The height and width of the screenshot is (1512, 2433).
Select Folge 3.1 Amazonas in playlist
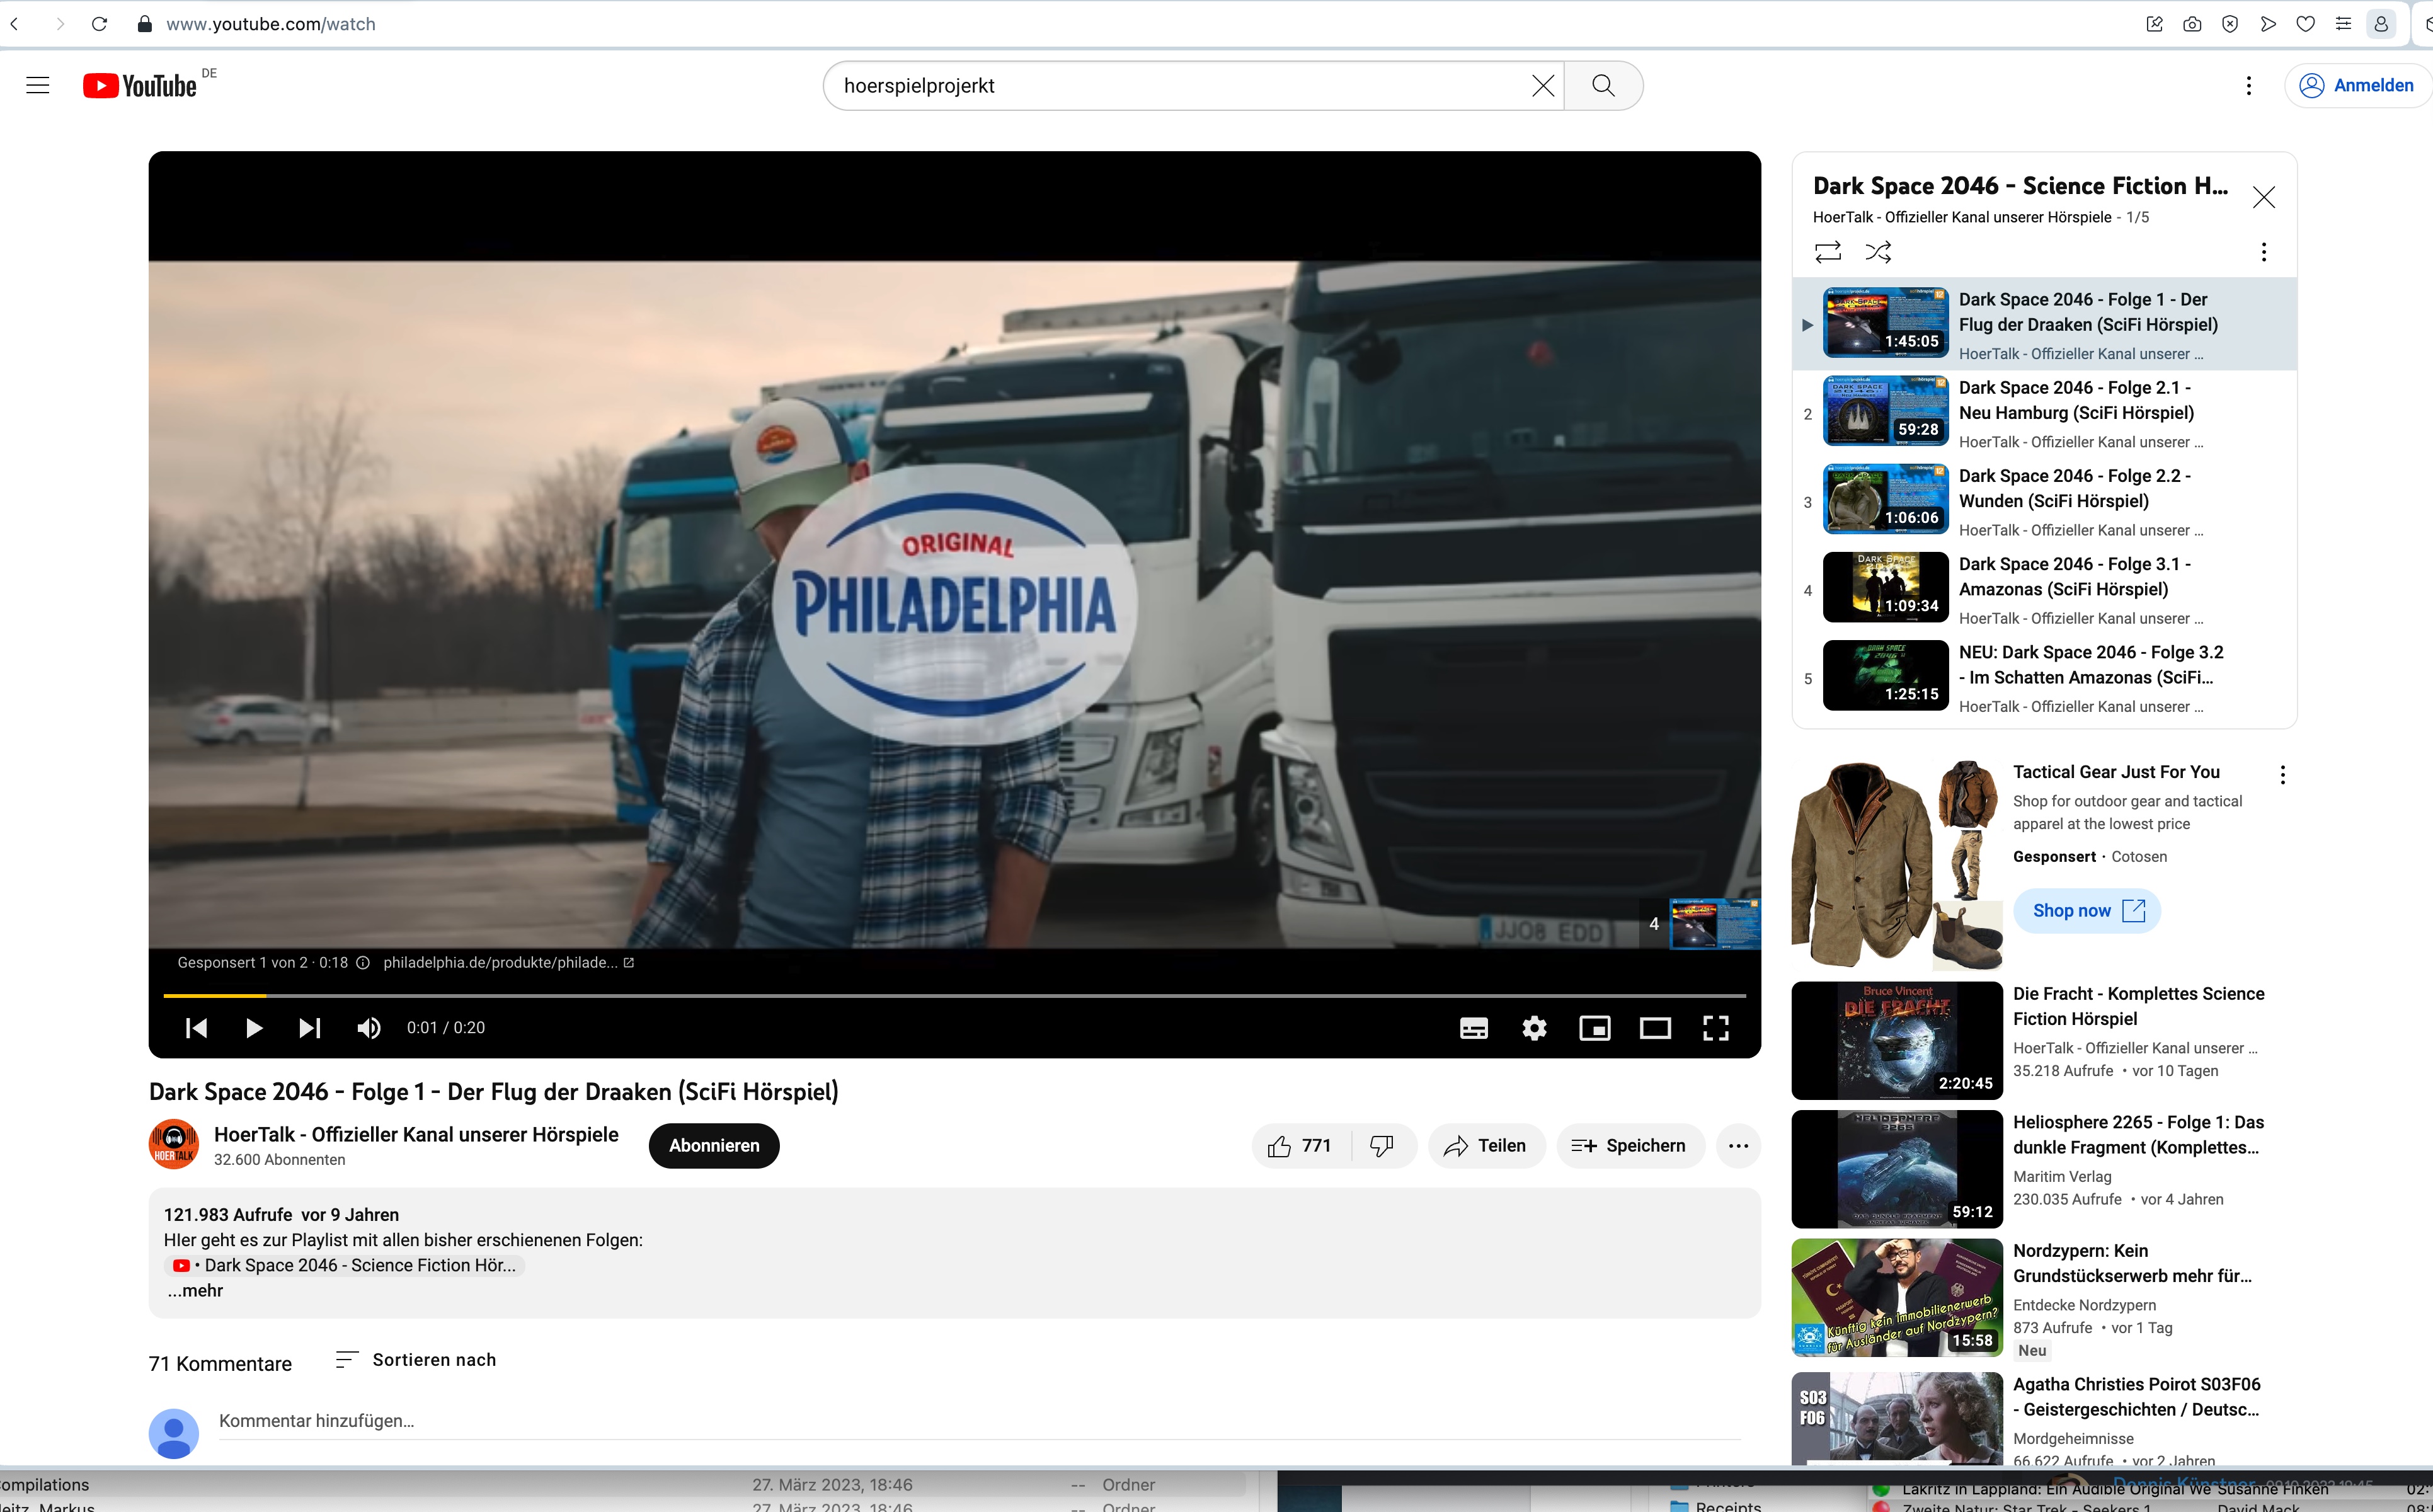point(2044,590)
